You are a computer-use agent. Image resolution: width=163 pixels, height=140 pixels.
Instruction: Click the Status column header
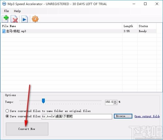tap(147, 26)
